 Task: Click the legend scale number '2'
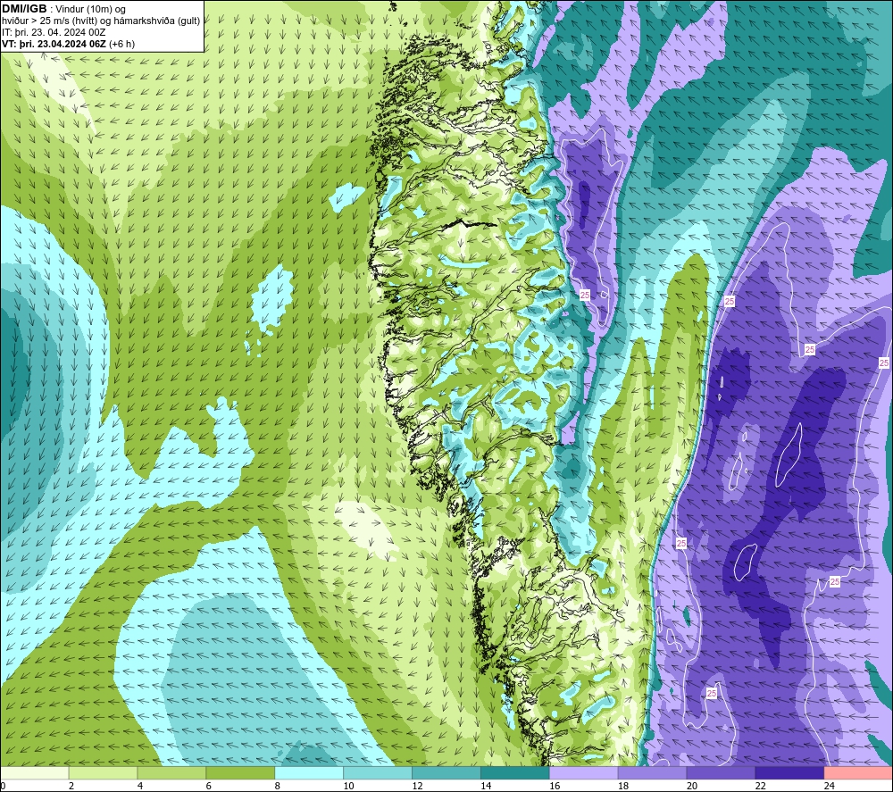click(x=71, y=786)
